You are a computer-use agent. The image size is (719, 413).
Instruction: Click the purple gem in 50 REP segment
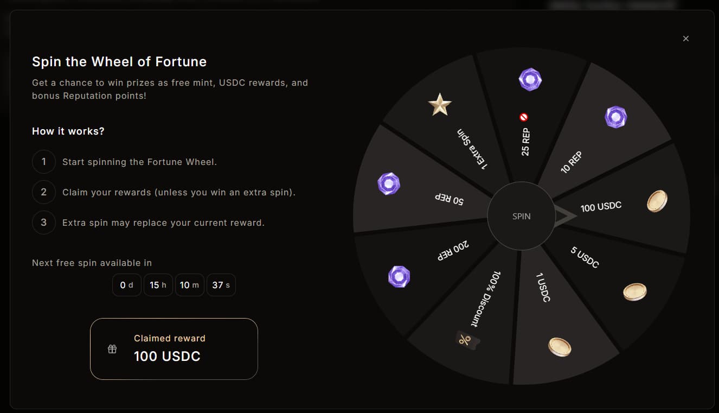pyautogui.click(x=389, y=183)
